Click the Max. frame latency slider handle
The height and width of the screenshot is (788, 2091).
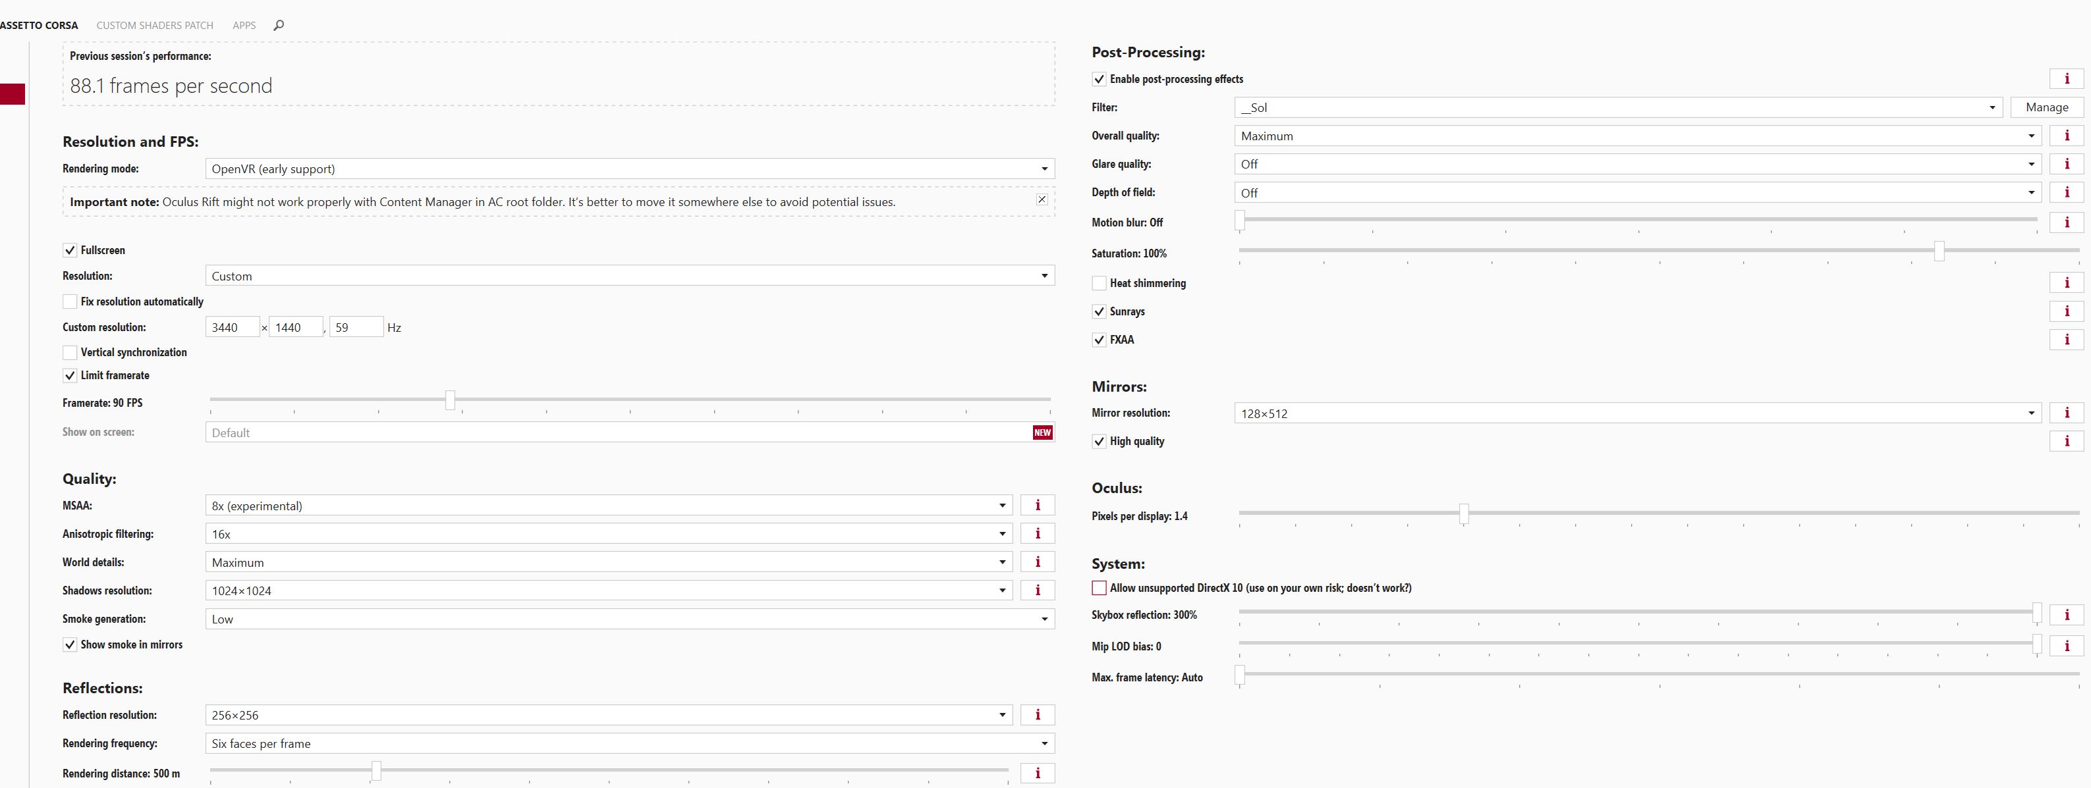(1239, 675)
